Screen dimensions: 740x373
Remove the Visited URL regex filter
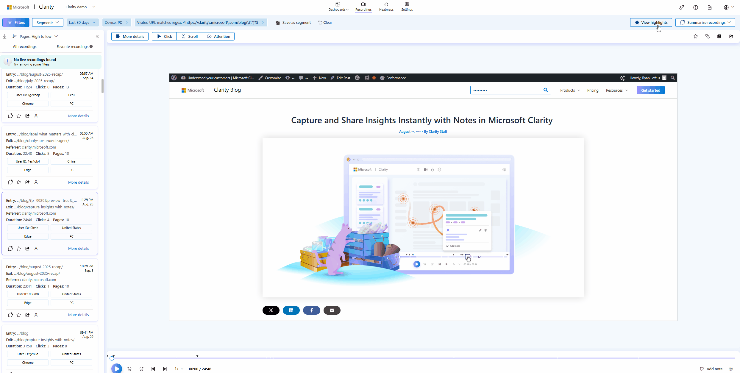tap(263, 22)
